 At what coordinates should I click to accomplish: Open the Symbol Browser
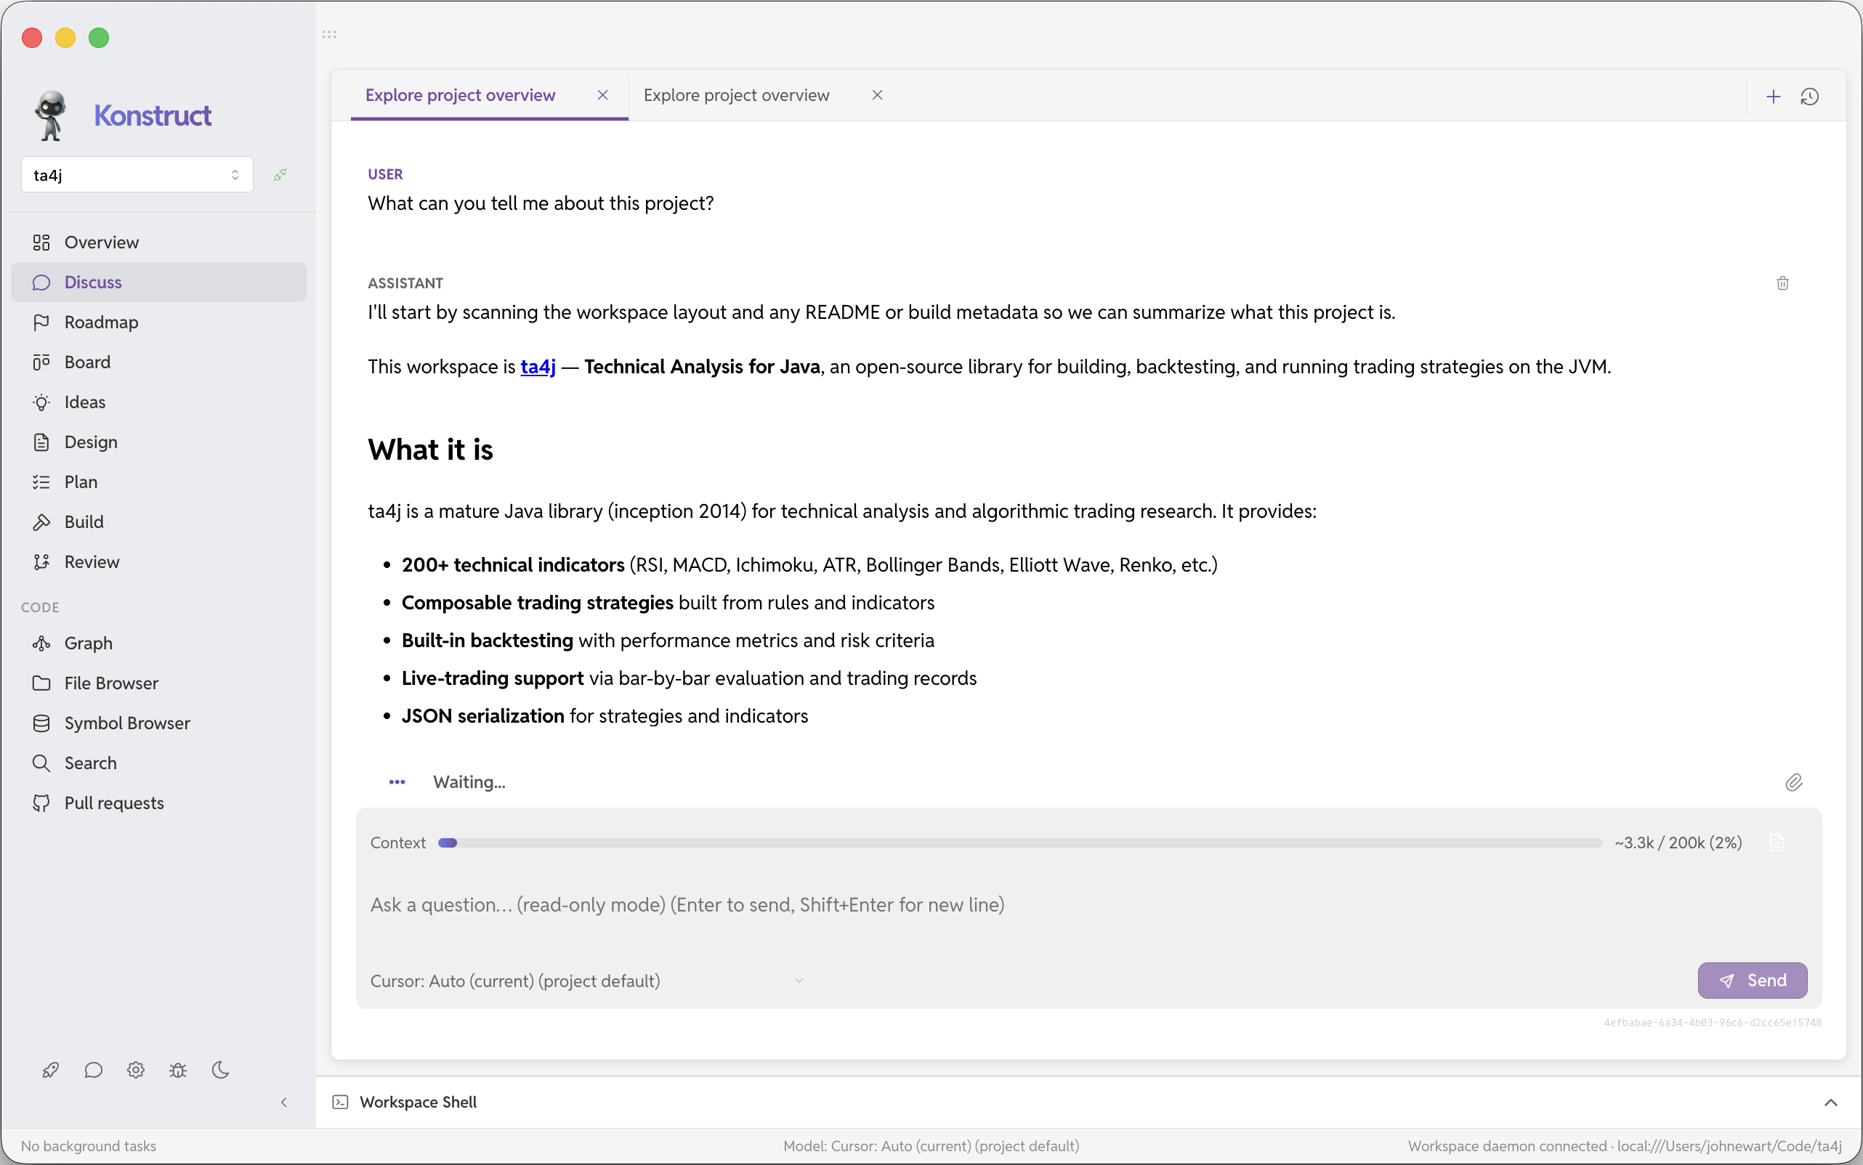(x=158, y=723)
